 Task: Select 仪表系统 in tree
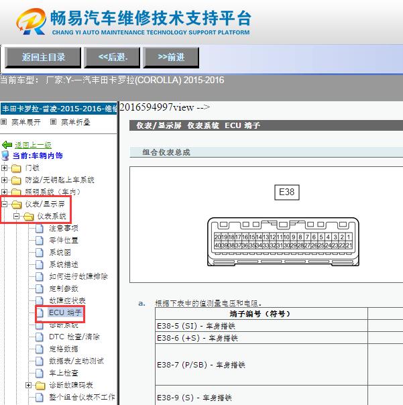(52, 216)
